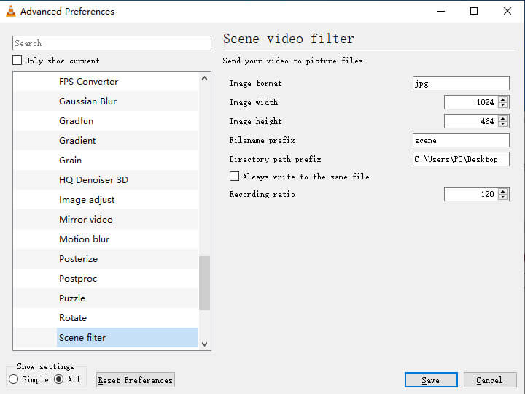Enable Only show current checkbox
Viewport: 525px width, 394px height.
17,61
